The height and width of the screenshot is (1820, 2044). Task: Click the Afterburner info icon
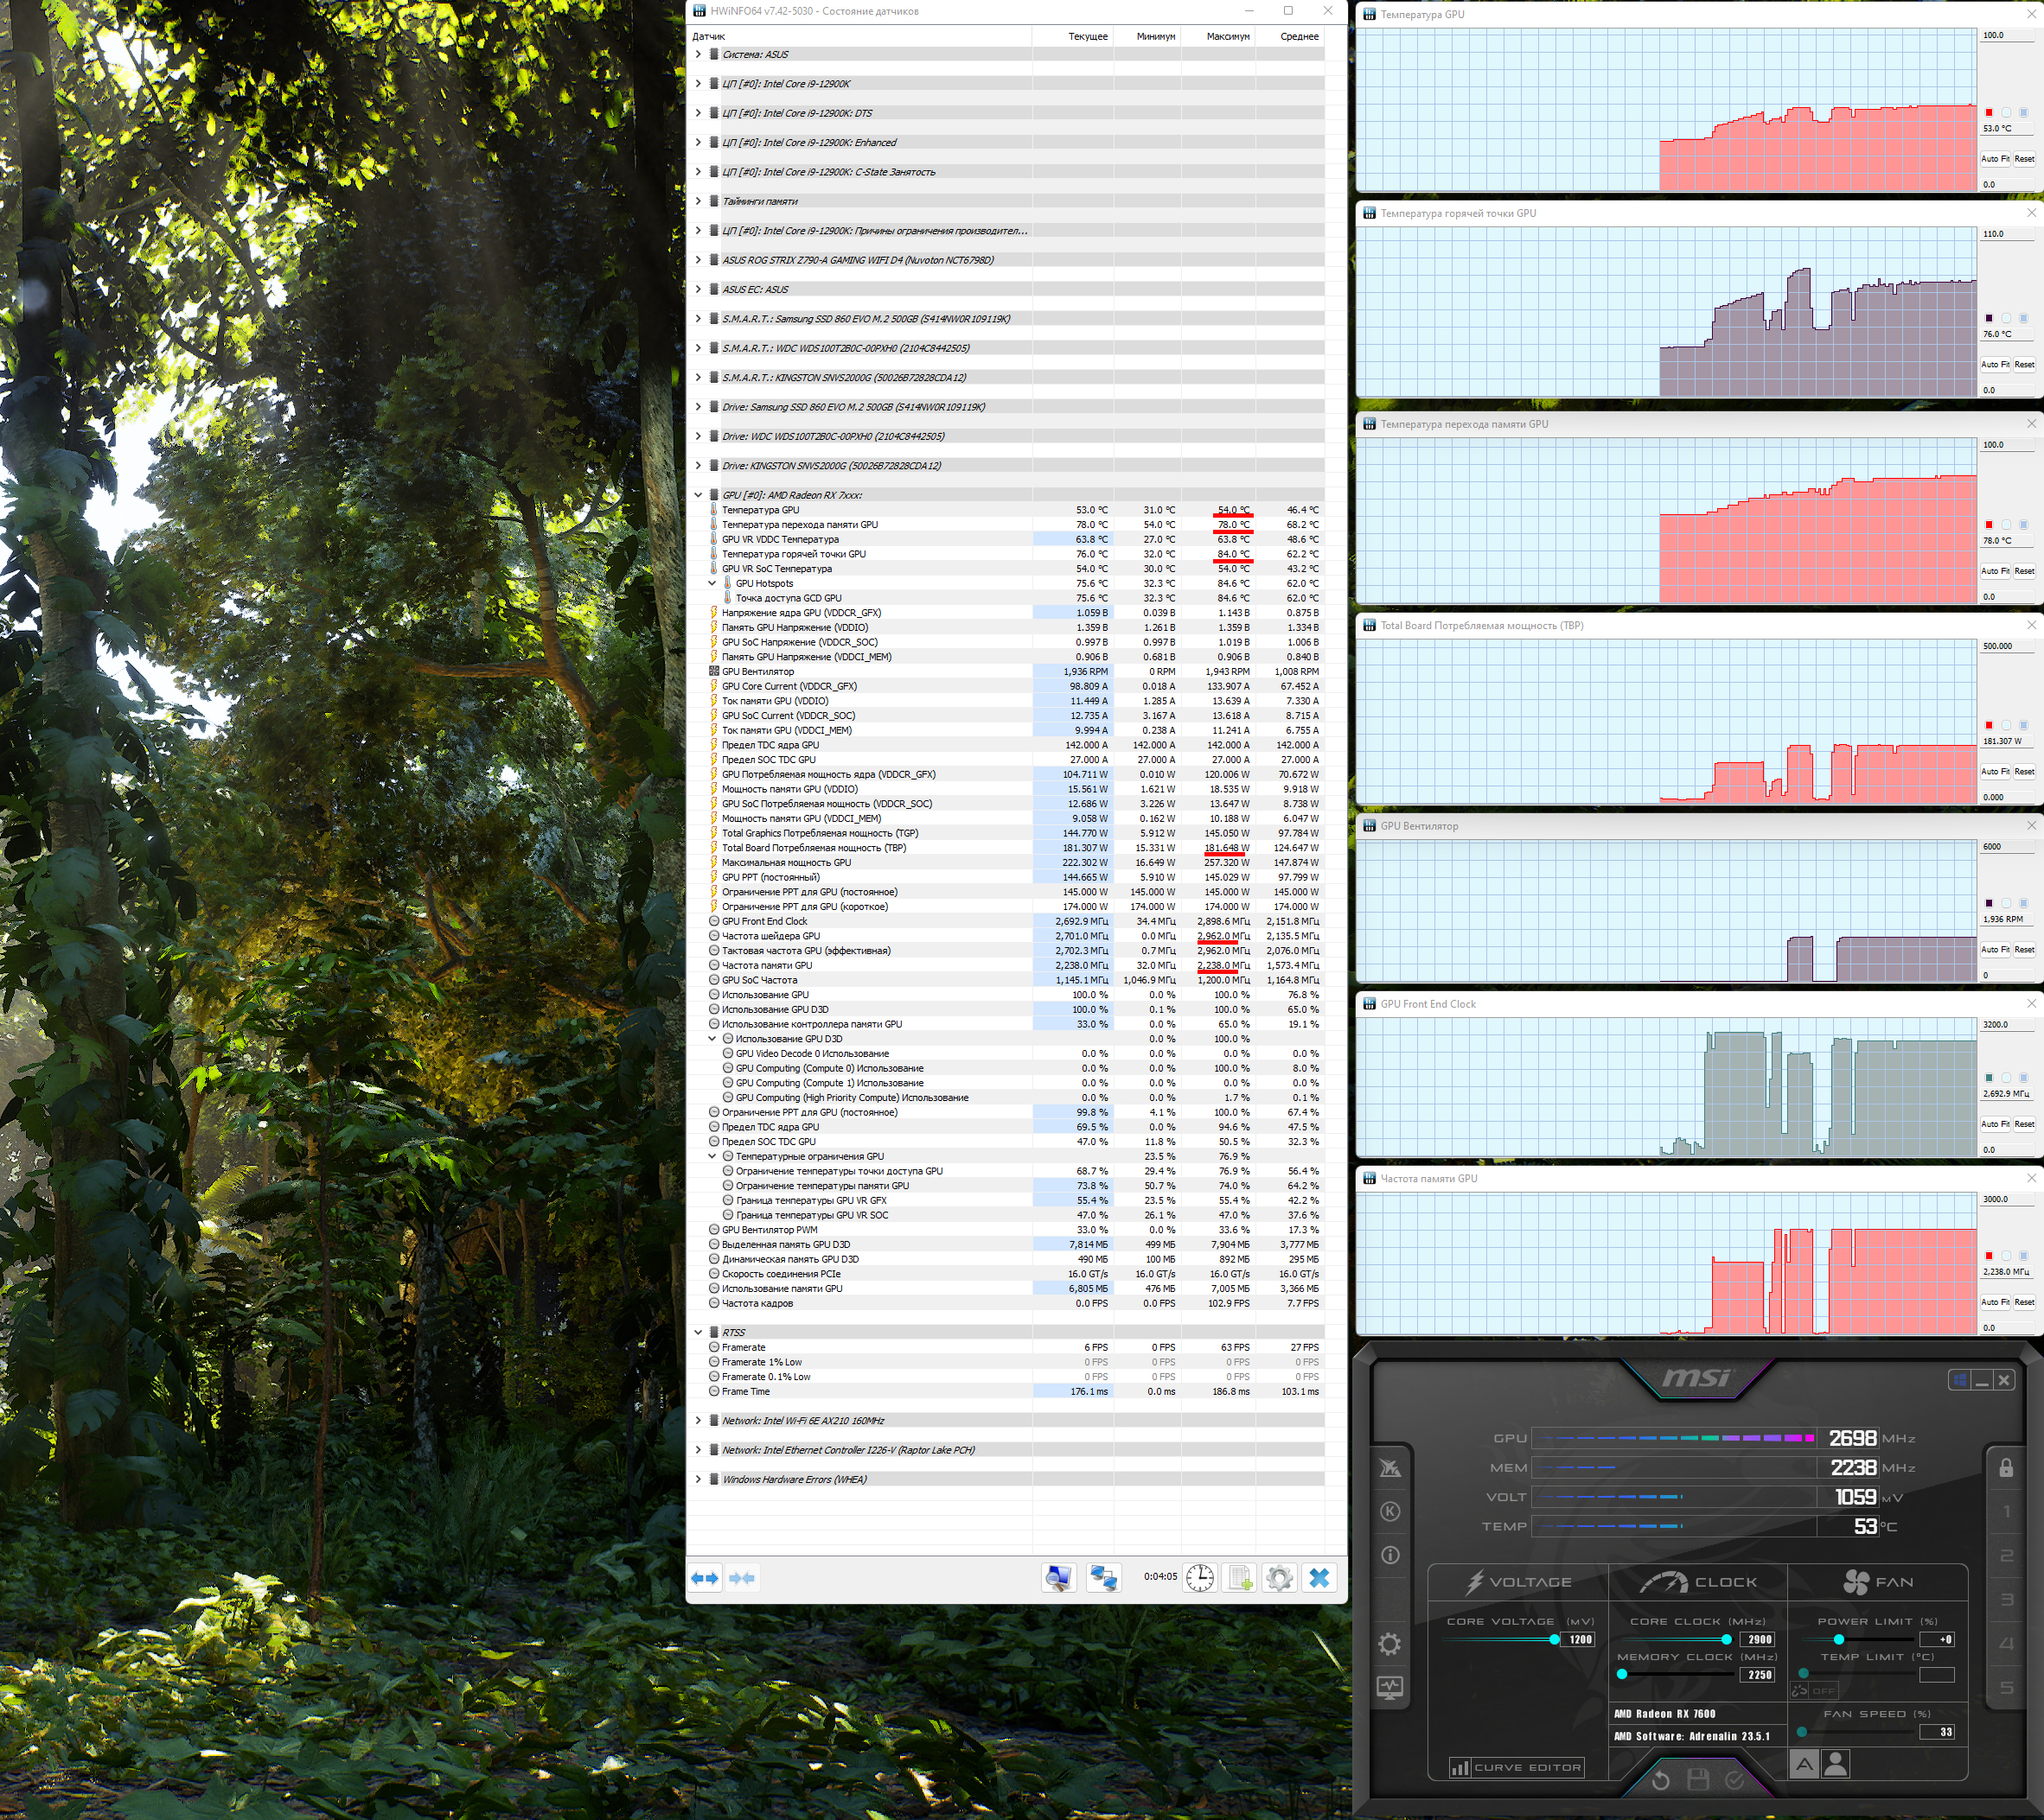(1389, 1555)
